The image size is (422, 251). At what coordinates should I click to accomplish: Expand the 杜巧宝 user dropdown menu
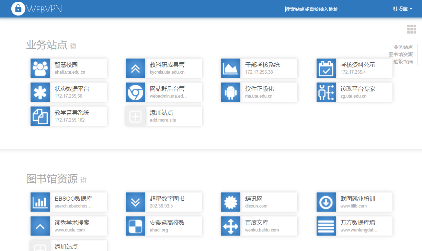point(402,9)
